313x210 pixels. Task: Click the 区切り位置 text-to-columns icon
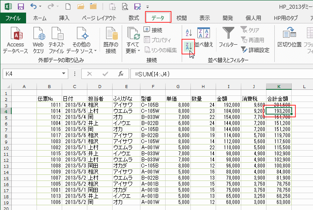coord(289,37)
